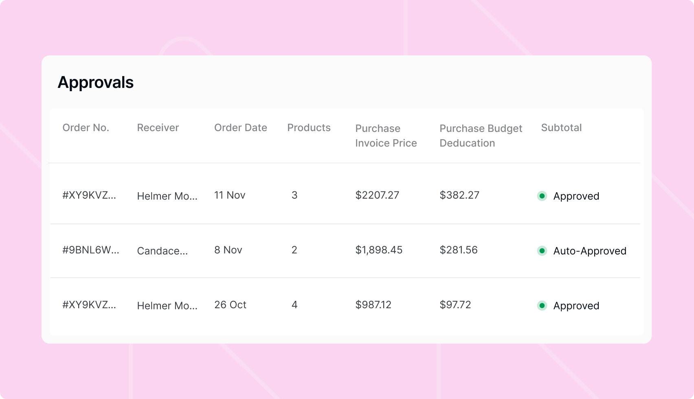Click invoice price $1,898.45

pyautogui.click(x=379, y=250)
